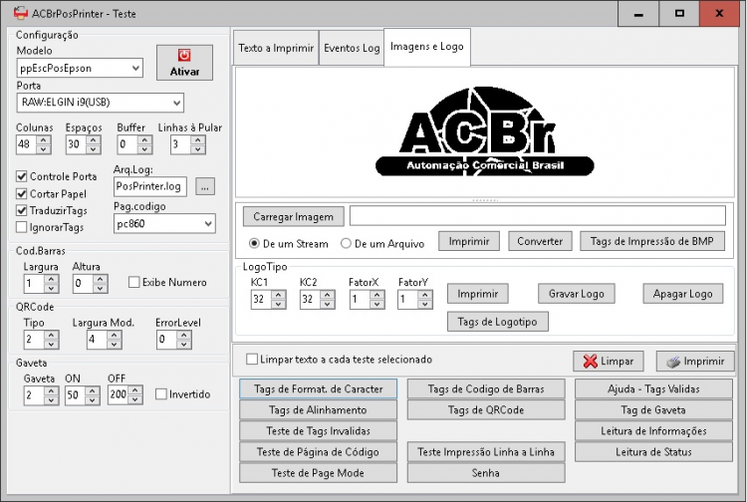Click the Apagar Logo button
This screenshot has width=747, height=502.
click(x=682, y=294)
